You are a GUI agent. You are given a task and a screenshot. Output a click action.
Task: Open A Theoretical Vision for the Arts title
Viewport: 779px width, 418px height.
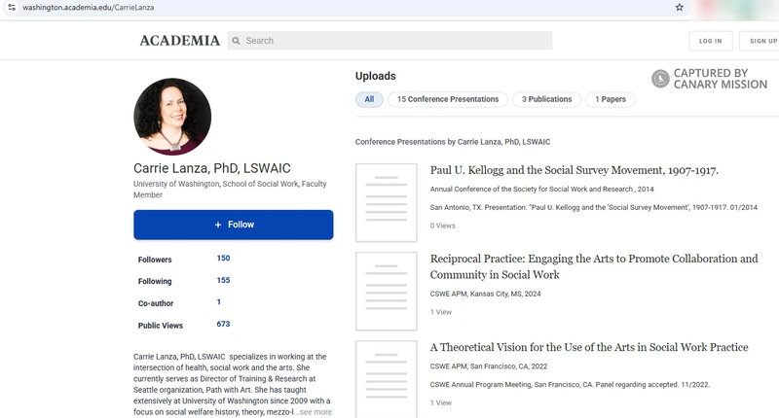tap(589, 347)
